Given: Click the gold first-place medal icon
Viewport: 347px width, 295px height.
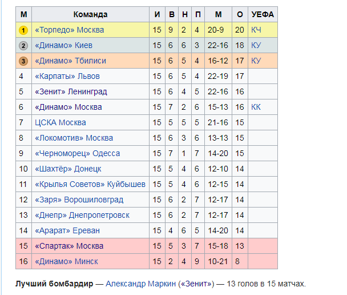Looking at the screenshot, I should pos(23,30).
